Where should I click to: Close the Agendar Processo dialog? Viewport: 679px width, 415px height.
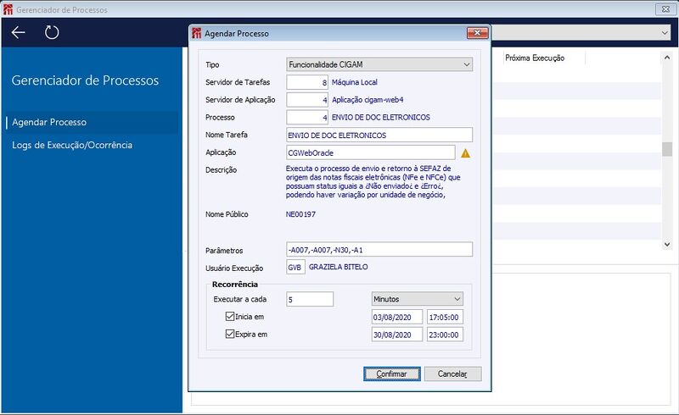coord(477,33)
